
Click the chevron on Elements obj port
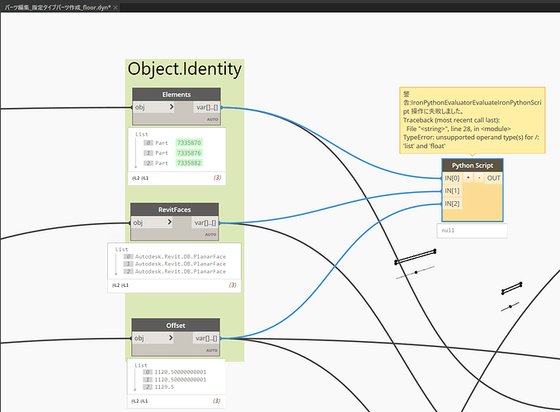click(171, 107)
